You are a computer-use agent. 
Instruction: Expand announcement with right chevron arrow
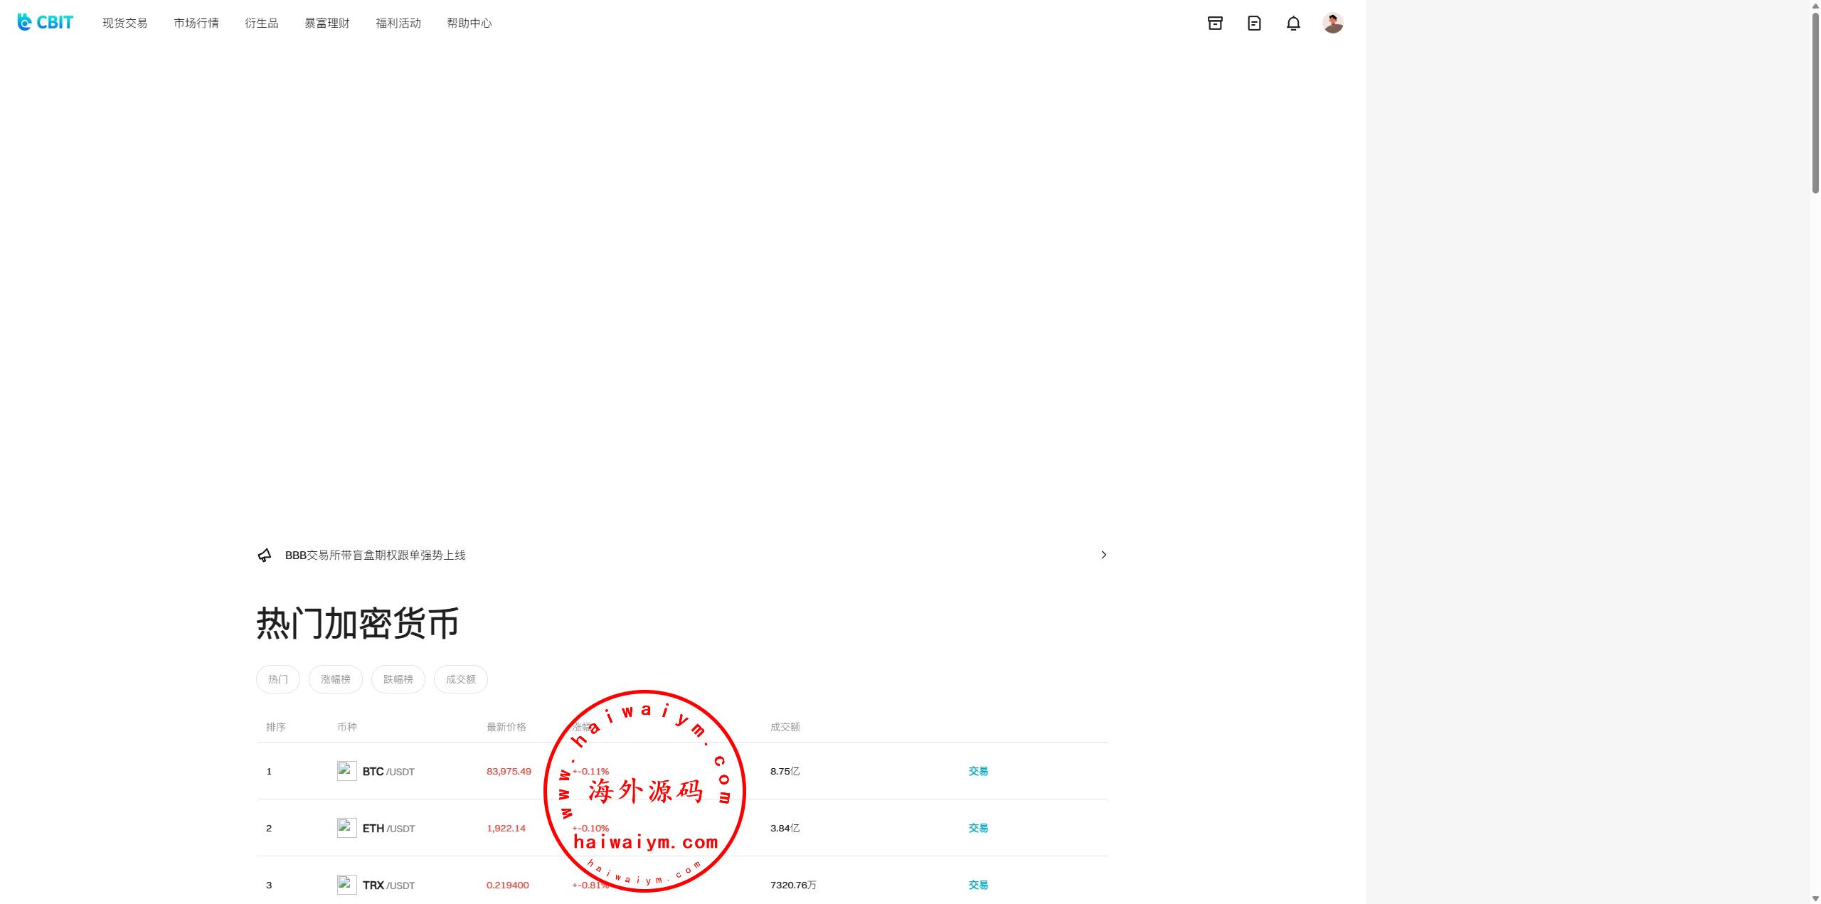point(1103,555)
